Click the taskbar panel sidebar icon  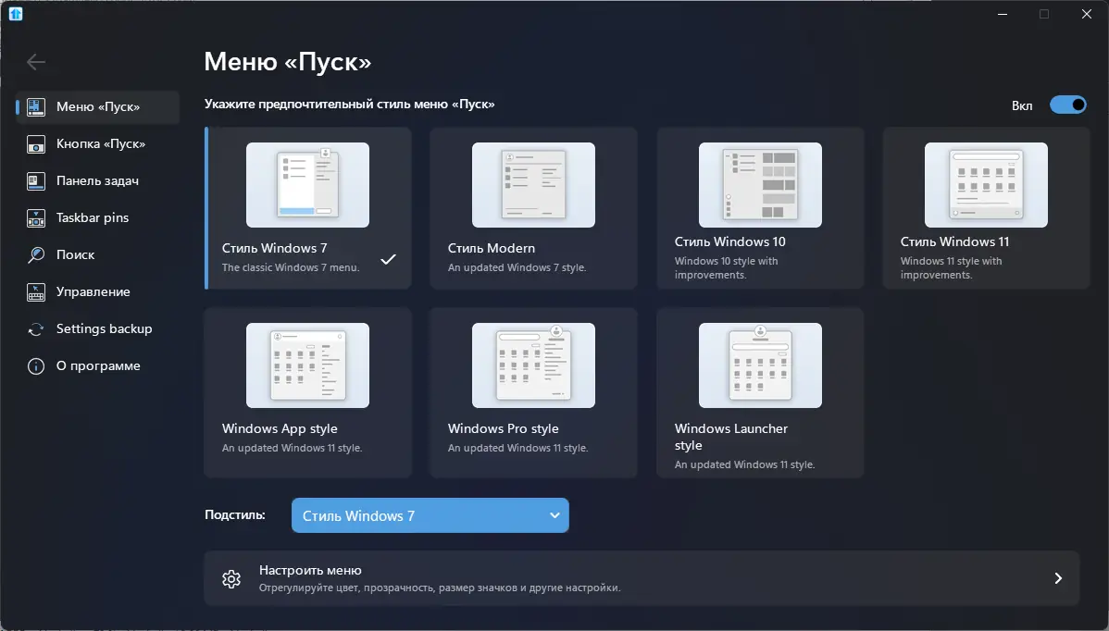click(x=36, y=181)
